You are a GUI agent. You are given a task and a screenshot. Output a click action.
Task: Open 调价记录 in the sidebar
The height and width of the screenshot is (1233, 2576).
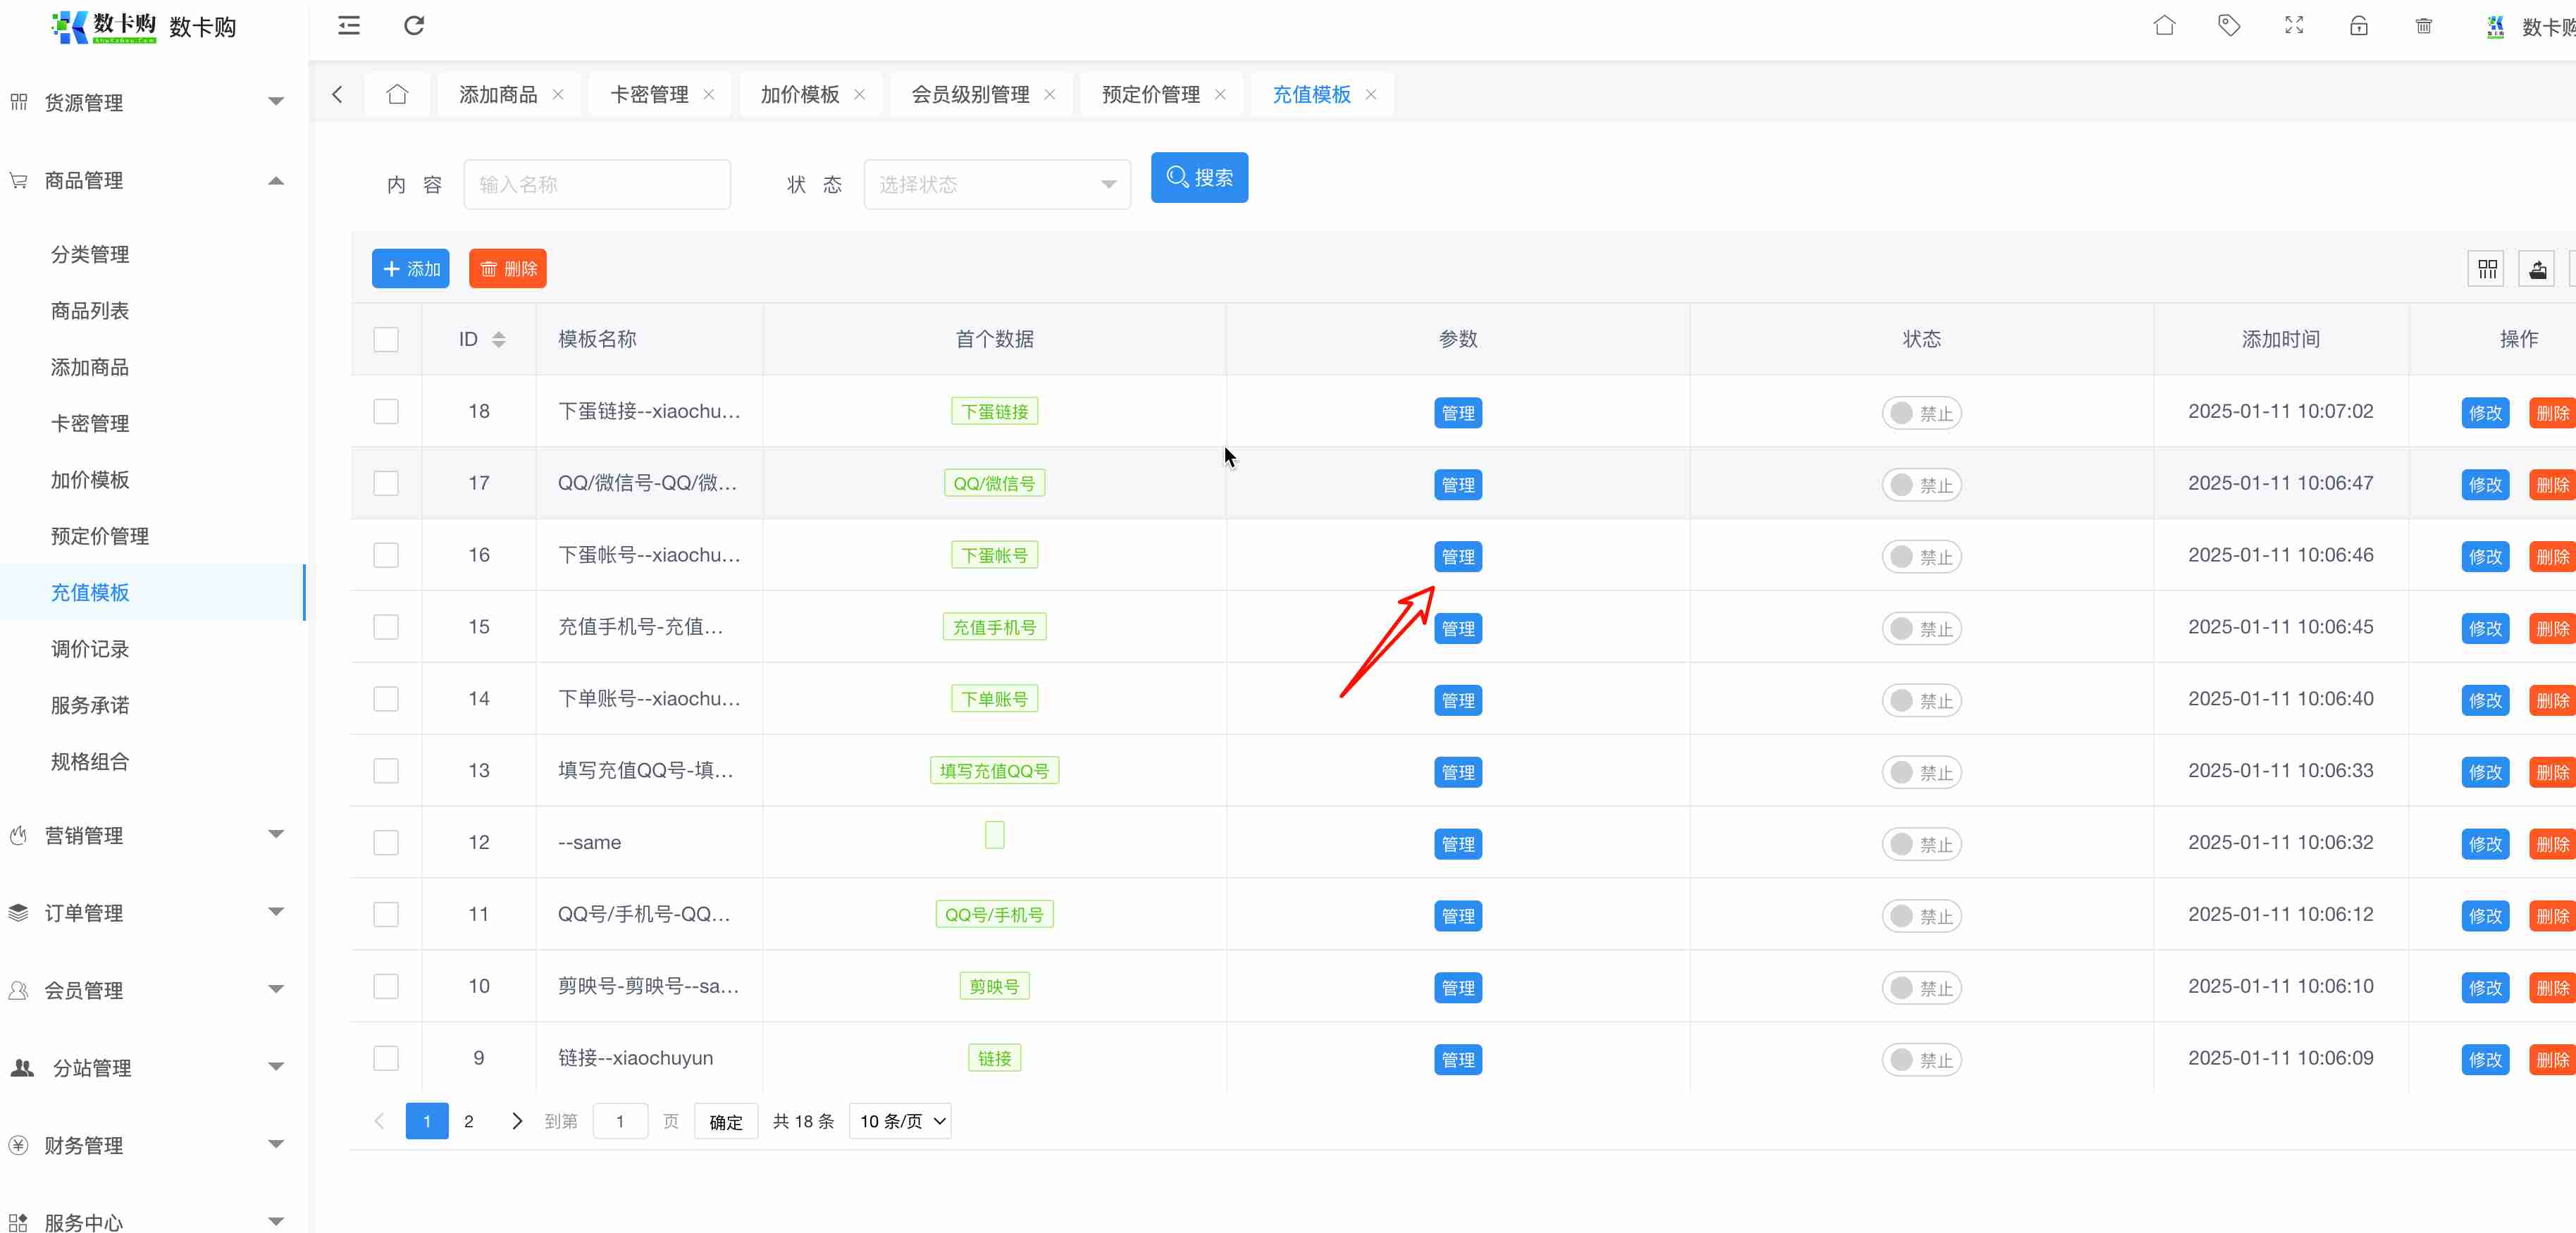90,649
